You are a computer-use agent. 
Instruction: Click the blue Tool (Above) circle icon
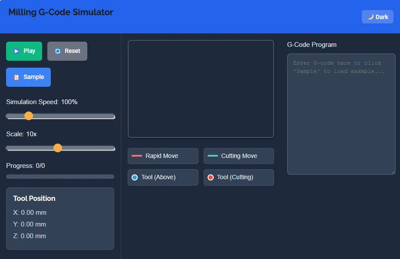135,177
